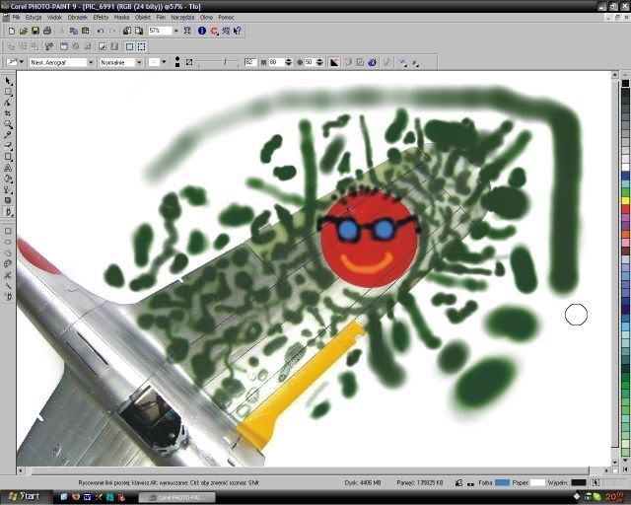Select the Eraser tool in toolbox
This screenshot has width=631, height=505.
click(9, 146)
